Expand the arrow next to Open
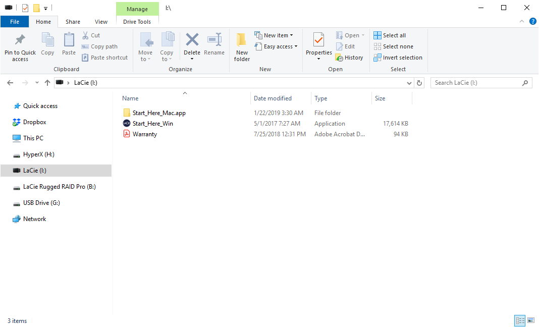Screen dimensions: 539x327 [363, 35]
